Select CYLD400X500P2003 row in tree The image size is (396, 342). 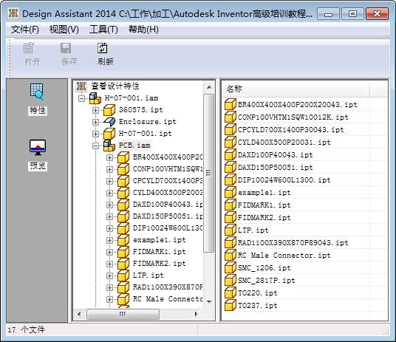pyautogui.click(x=168, y=193)
